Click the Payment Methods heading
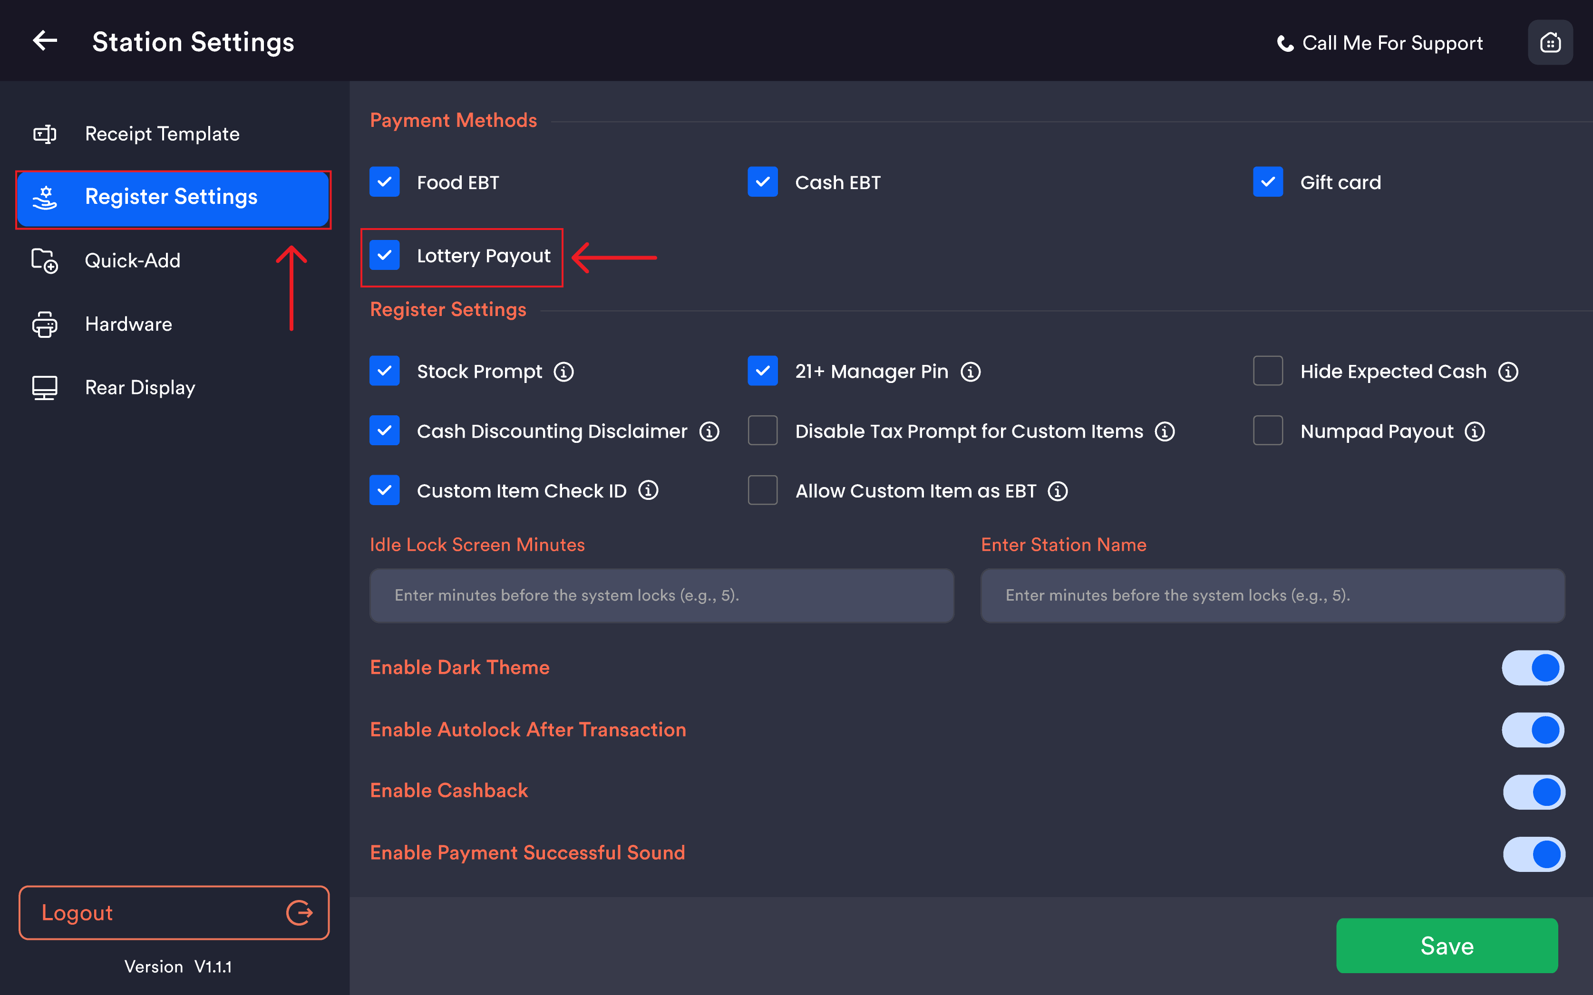 click(x=453, y=120)
